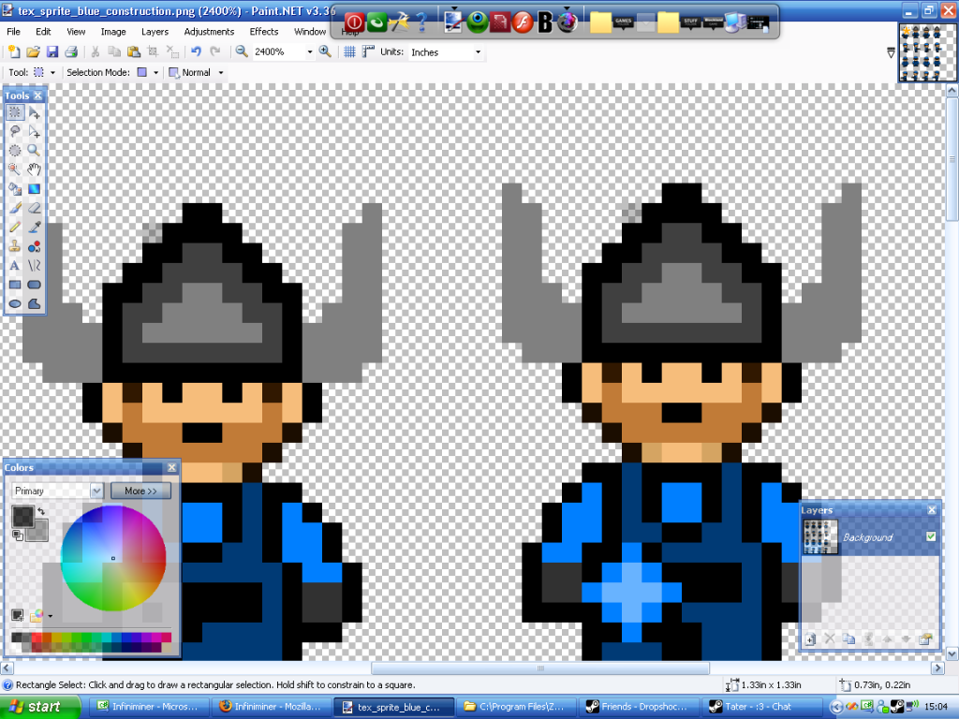Click the Save icon in the toolbar

(x=52, y=52)
